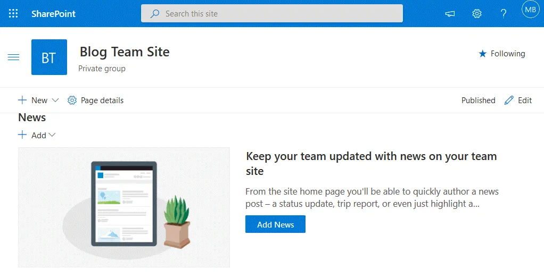Click the search magnifier icon
The height and width of the screenshot is (277, 544).
pyautogui.click(x=155, y=14)
